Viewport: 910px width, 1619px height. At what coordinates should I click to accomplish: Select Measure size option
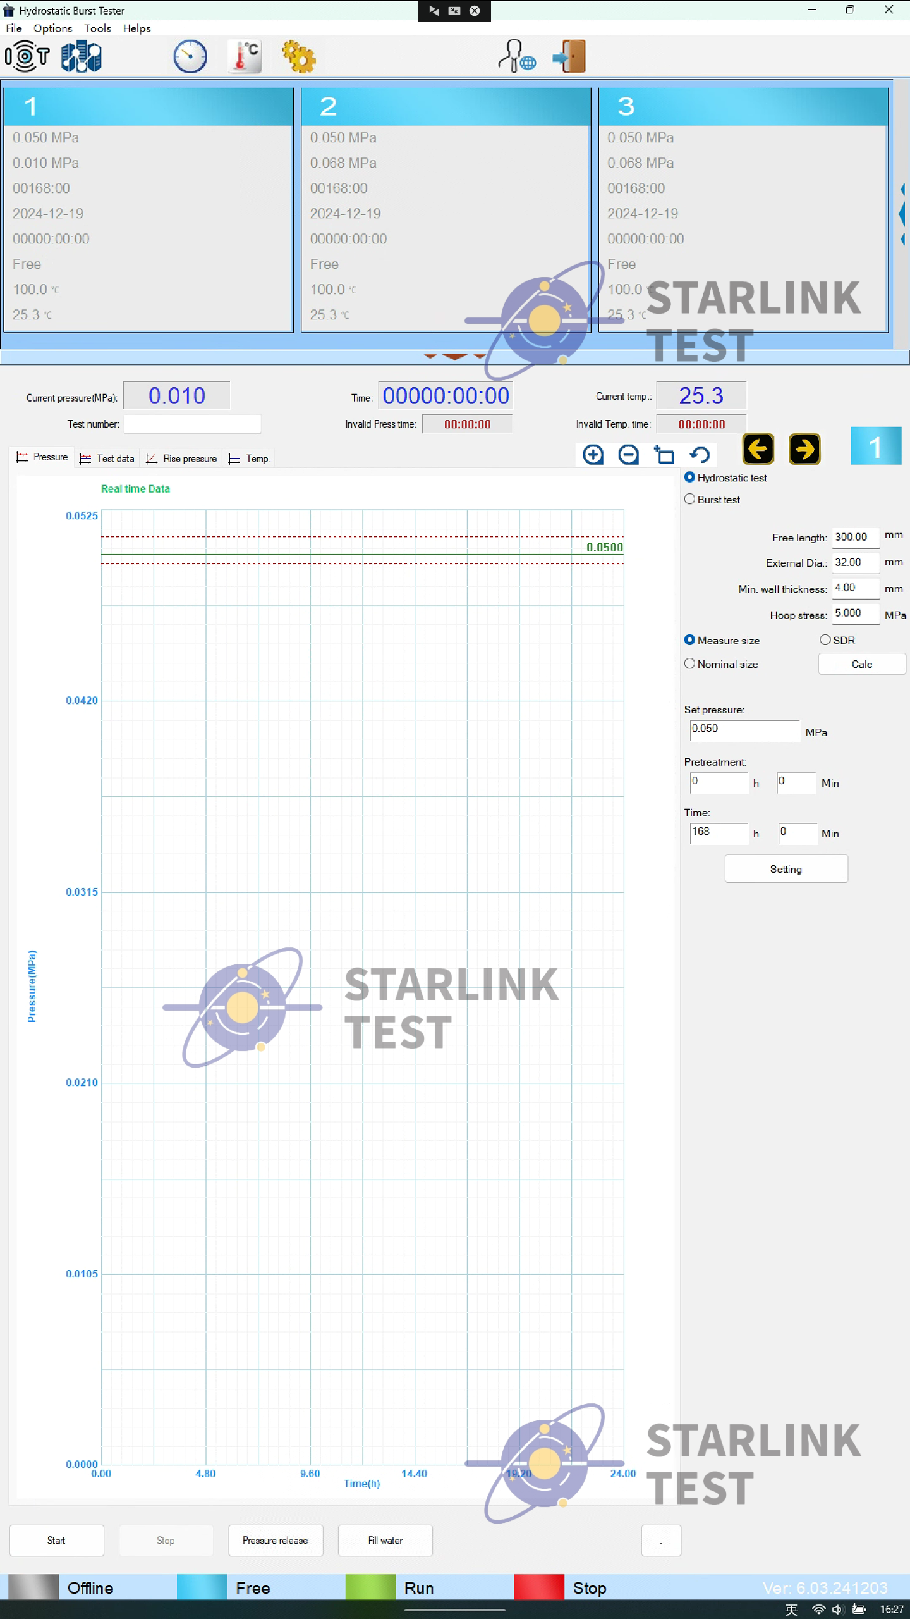689,640
